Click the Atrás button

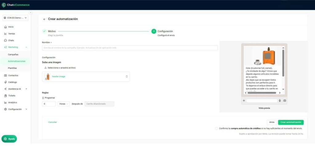pos(272,122)
